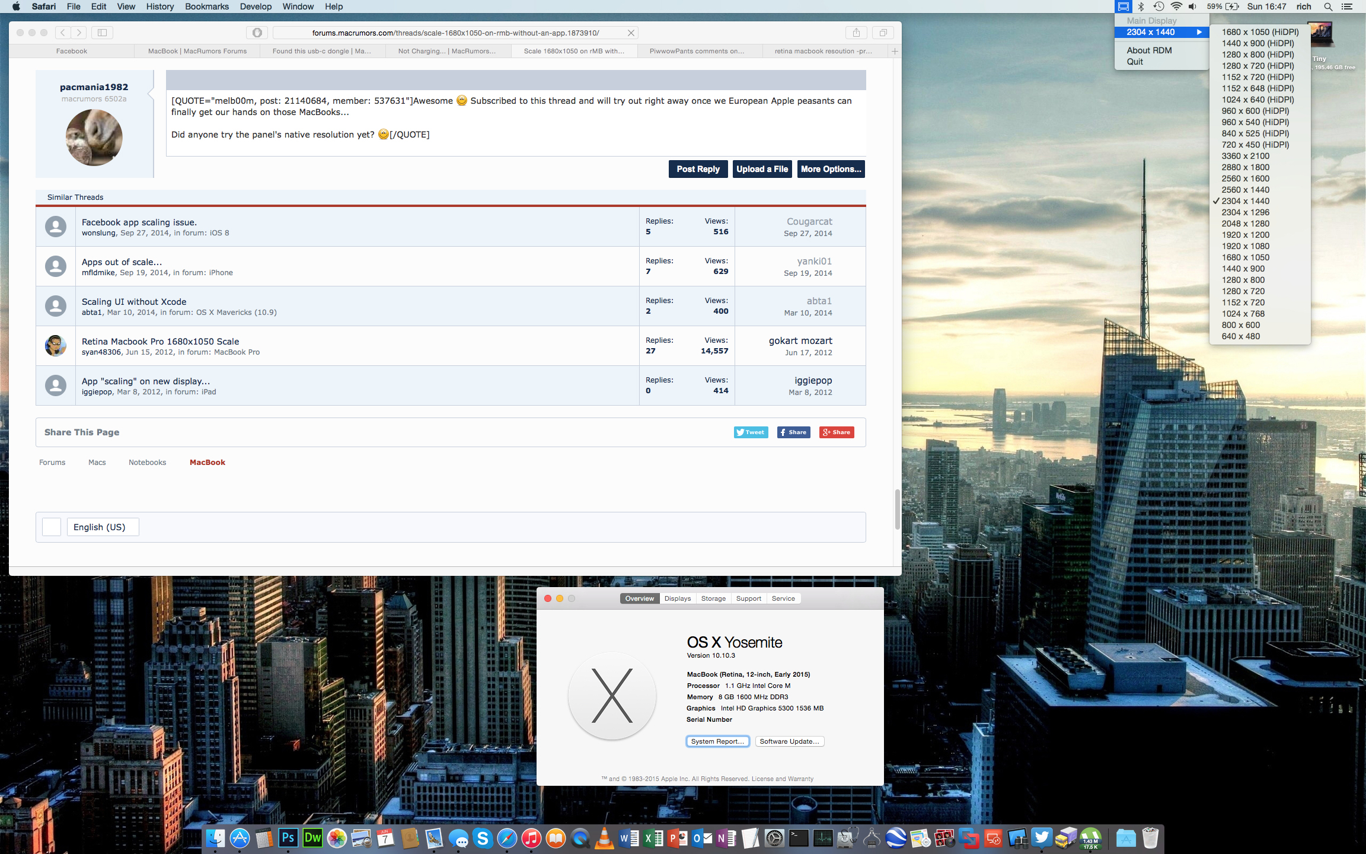Image resolution: width=1366 pixels, height=854 pixels.
Task: Choose 1440 x 900 (HiDPI) resolution
Action: point(1260,43)
